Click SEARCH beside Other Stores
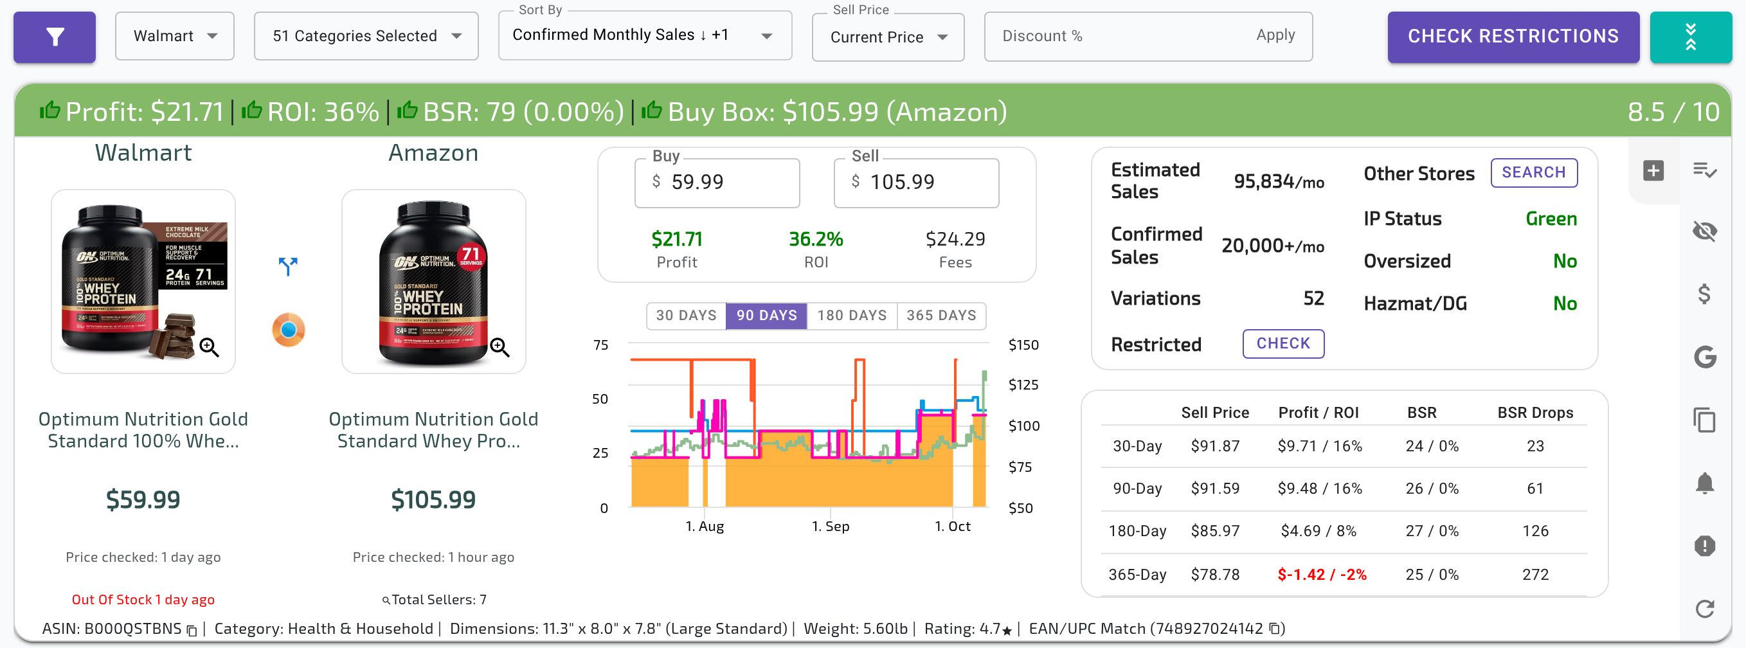Viewport: 1746px width, 648px height. click(x=1533, y=173)
